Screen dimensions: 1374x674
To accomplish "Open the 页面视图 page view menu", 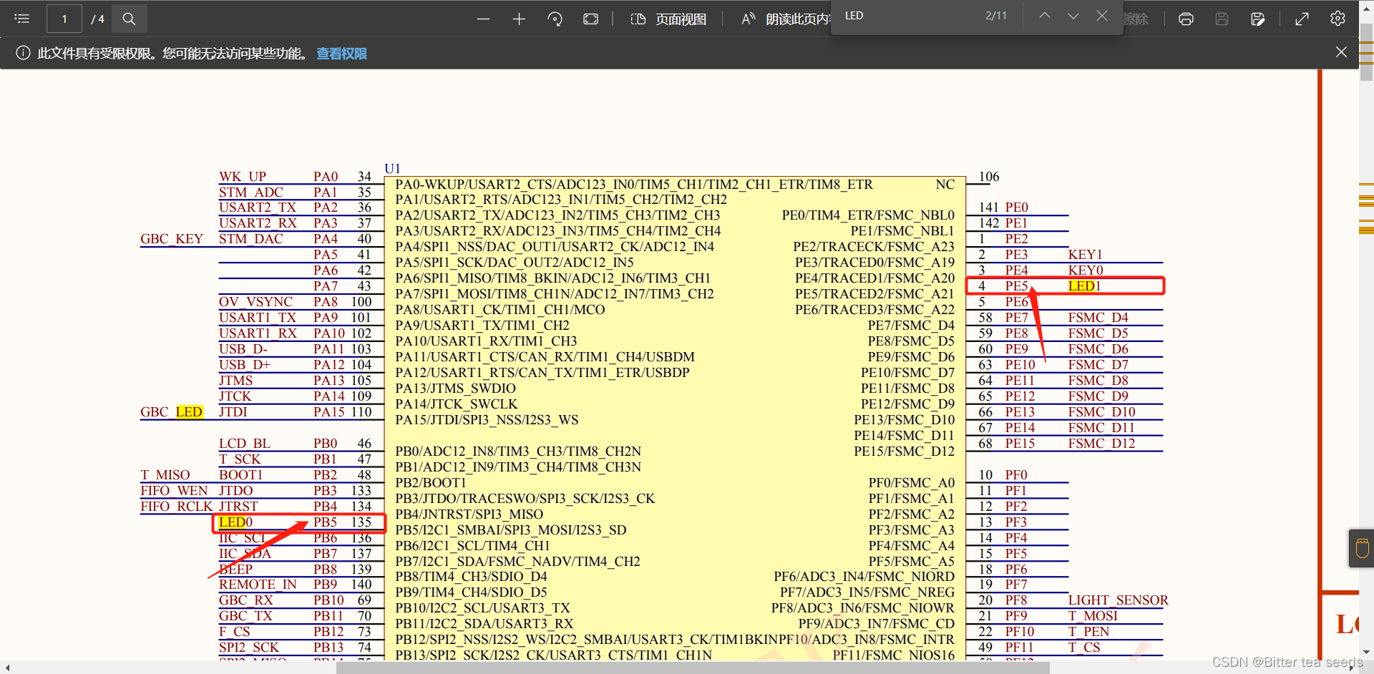I will tap(668, 19).
